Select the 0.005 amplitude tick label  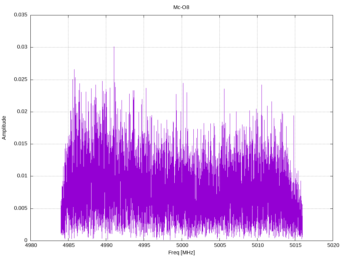pos(20,208)
